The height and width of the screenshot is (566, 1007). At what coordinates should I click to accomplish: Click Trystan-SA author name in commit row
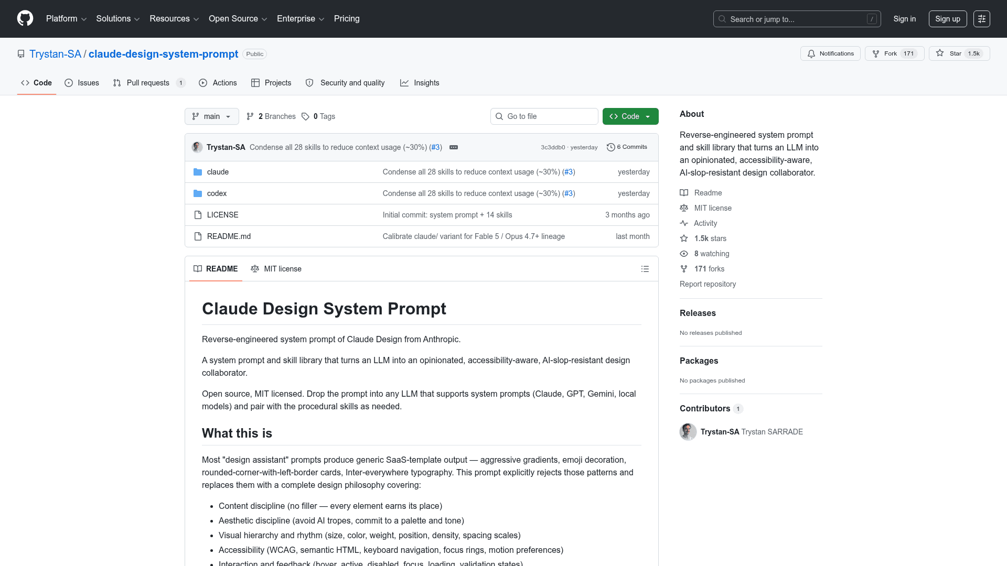tap(226, 147)
